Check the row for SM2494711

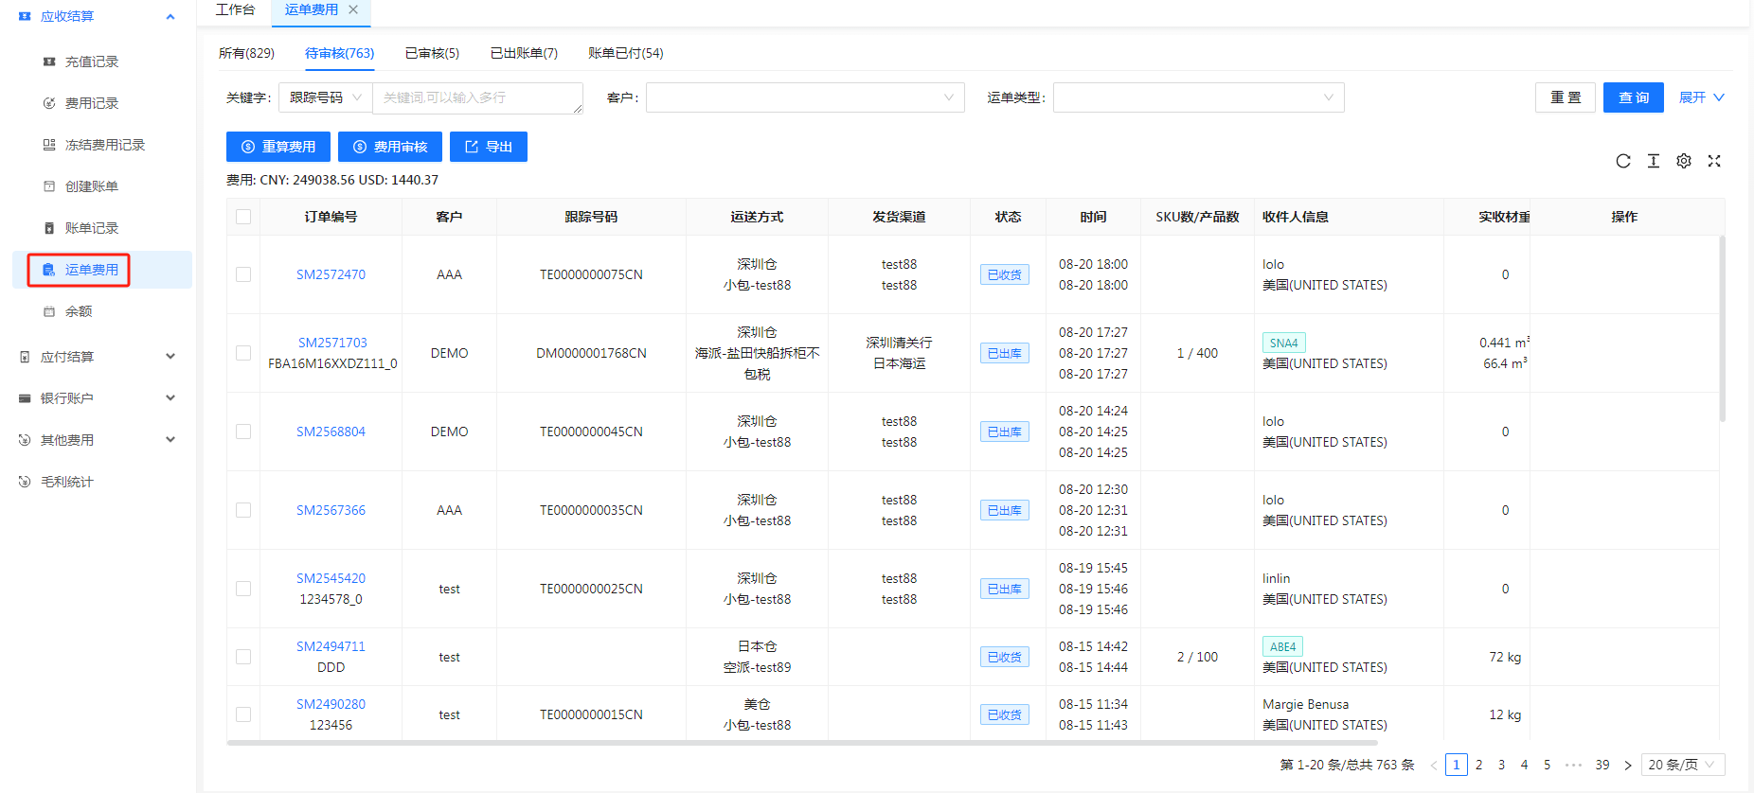pyautogui.click(x=243, y=657)
